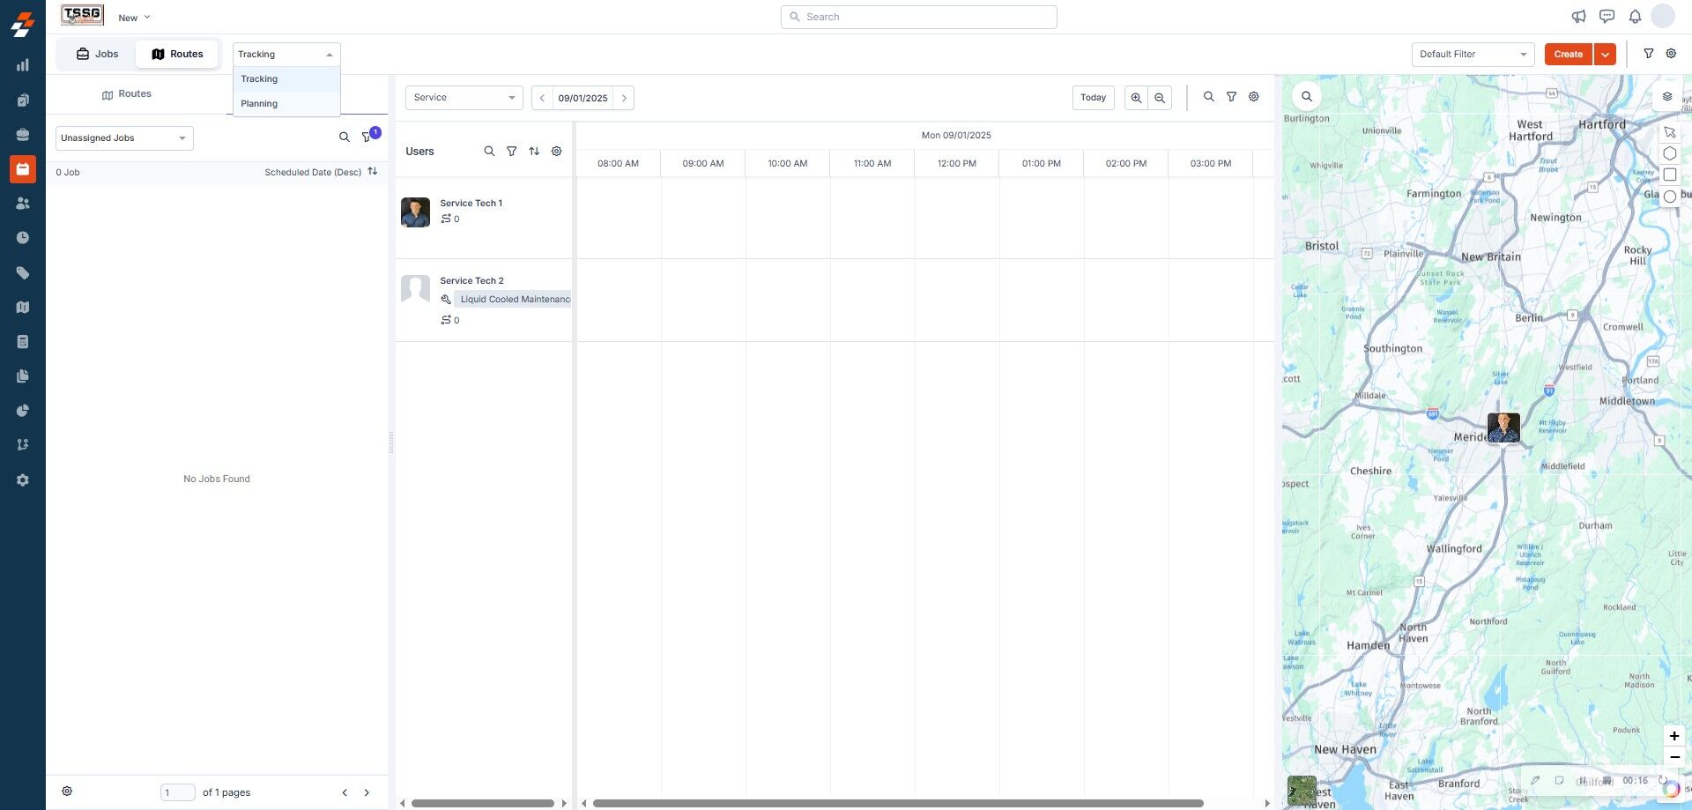Open the Unassigned Jobs dropdown
The image size is (1692, 810).
tap(124, 138)
